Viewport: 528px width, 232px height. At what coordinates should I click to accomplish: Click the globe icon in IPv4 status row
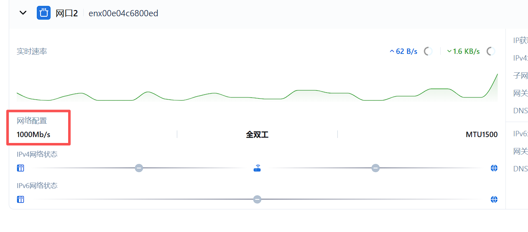494,168
